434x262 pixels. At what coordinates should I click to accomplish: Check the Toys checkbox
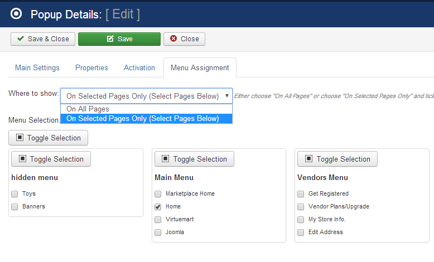pos(15,194)
